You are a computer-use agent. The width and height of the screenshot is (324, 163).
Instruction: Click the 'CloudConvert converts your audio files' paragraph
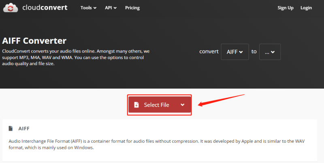[x=76, y=57]
